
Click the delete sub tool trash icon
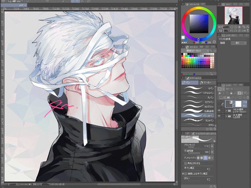click(215, 129)
